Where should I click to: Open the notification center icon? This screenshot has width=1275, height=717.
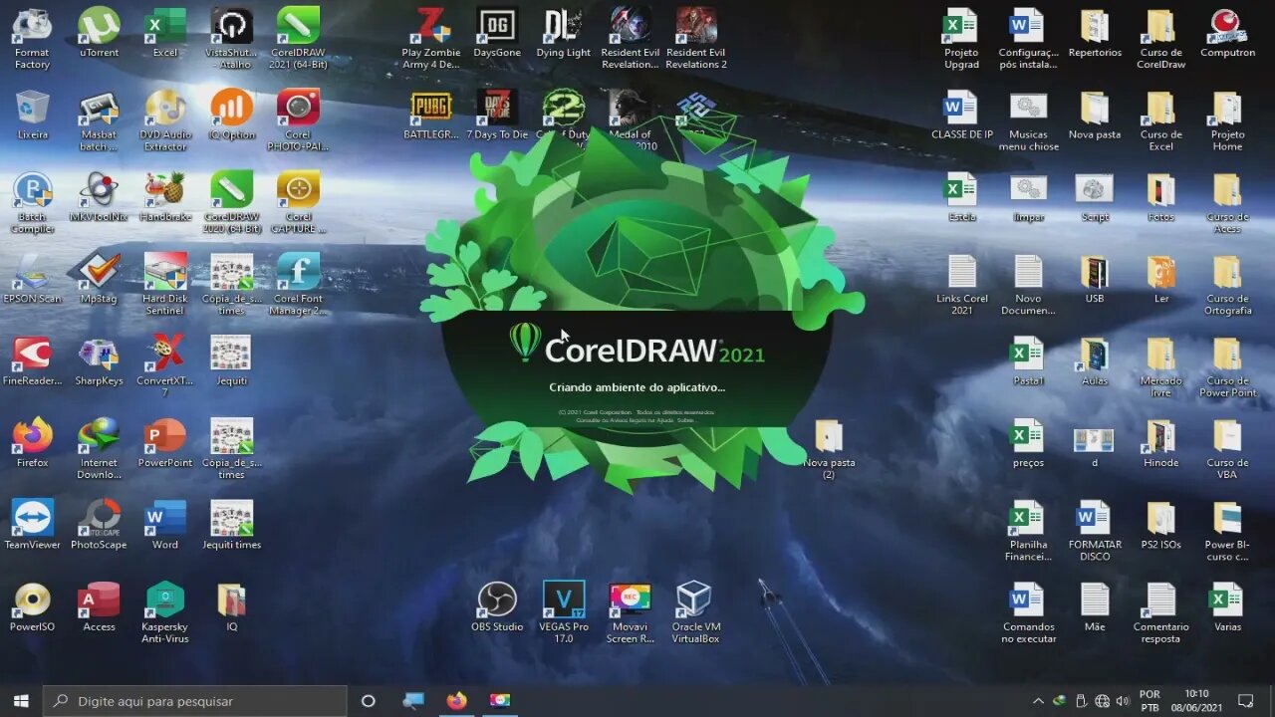click(x=1245, y=701)
